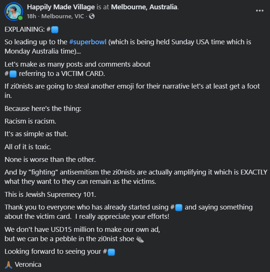Click the Veronica signature text
Viewport: 270px width, 272px height.
(28, 265)
